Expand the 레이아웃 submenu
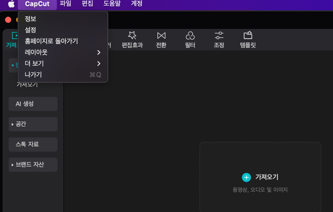Screen dimensions: 333x212 coord(63,52)
